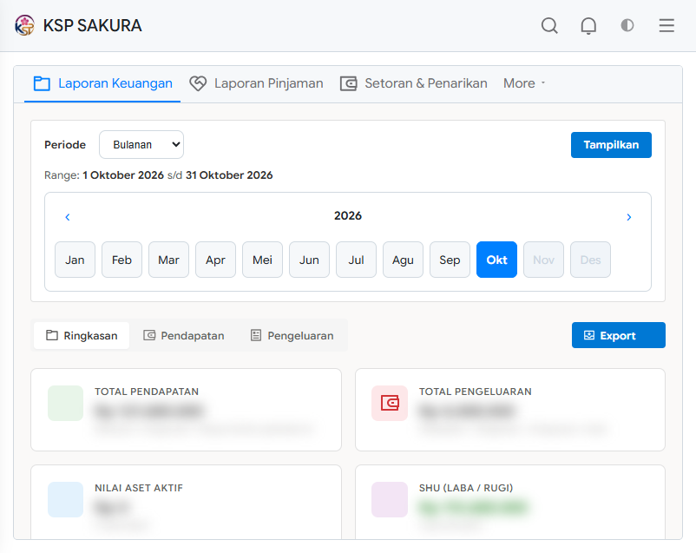Click the Export button
The image size is (696, 553).
click(x=618, y=335)
